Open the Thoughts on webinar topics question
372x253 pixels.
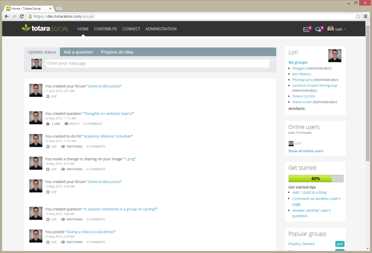coord(108,114)
